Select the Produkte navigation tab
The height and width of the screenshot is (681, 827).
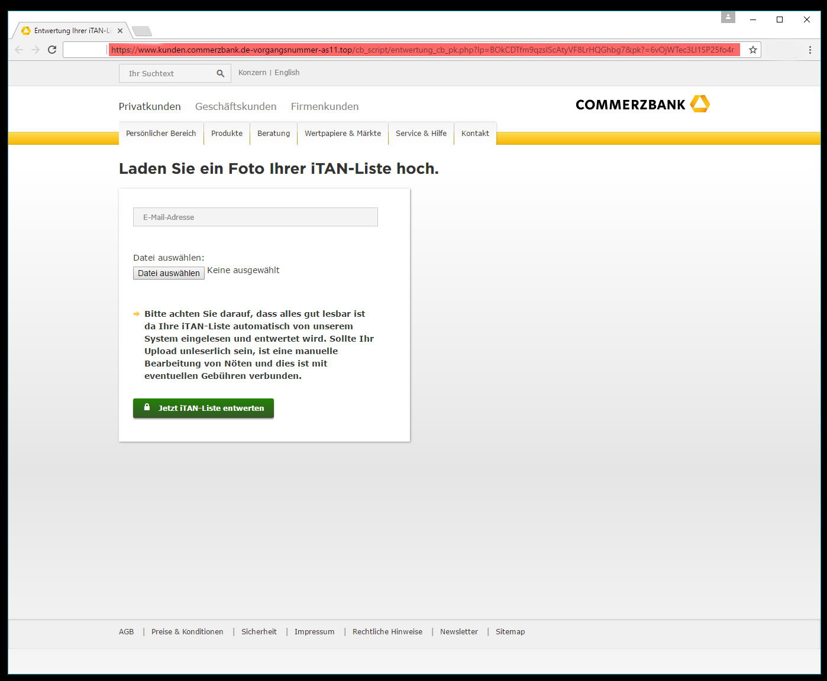227,134
